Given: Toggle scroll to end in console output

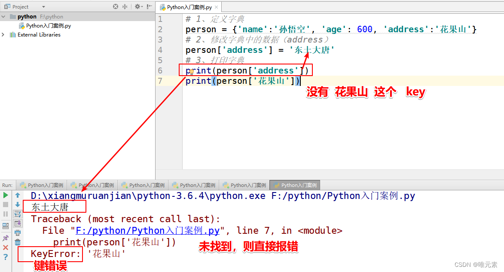Looking at the screenshot, I should pyautogui.click(x=17, y=223).
